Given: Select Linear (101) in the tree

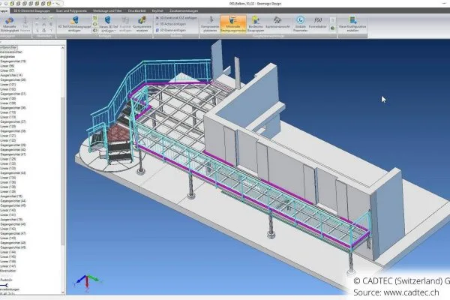Looking at the screenshot, I should tap(8, 85).
